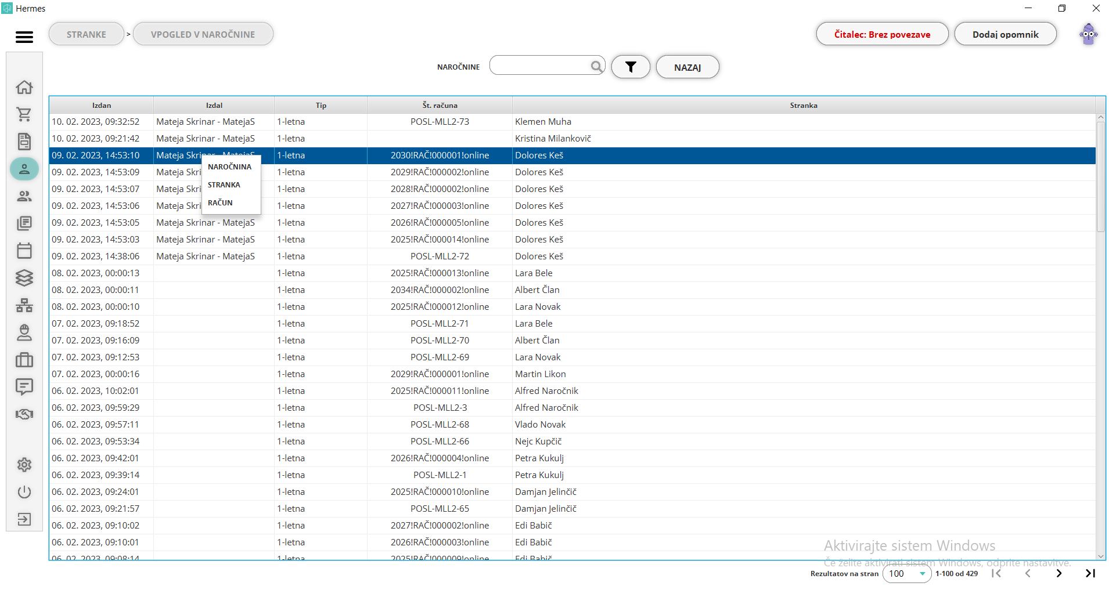Image resolution: width=1109 pixels, height=597 pixels.
Task: Open the layers stack sidebar icon
Action: [24, 278]
